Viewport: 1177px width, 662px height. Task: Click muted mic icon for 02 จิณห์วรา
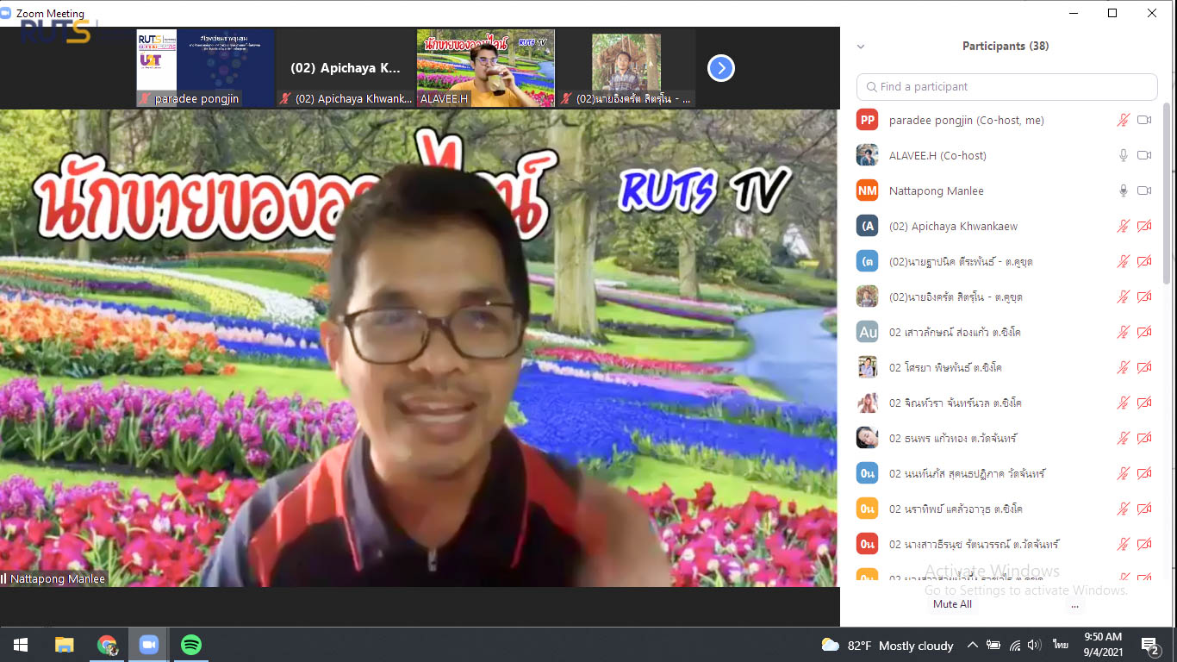point(1123,403)
